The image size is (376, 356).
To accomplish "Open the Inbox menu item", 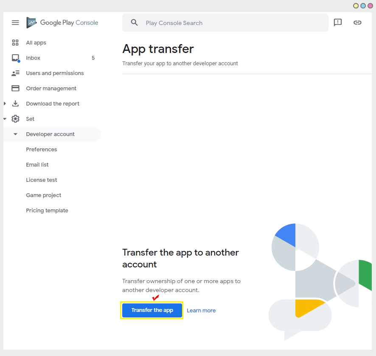I will [33, 58].
